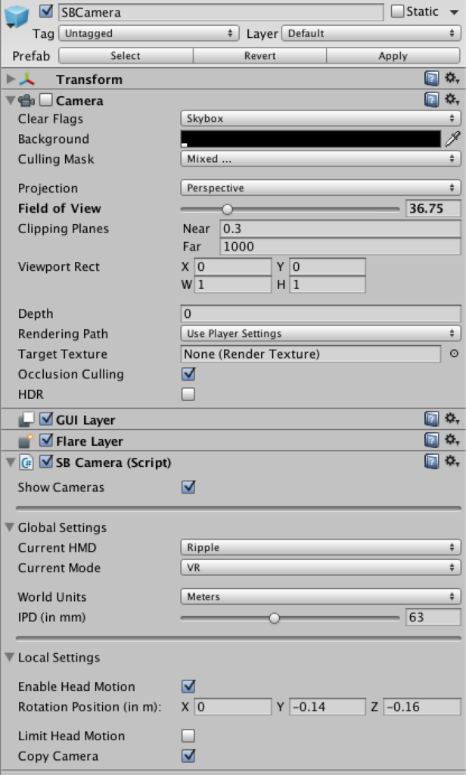Click the Depth input field
The height and width of the screenshot is (775, 466).
point(321,314)
